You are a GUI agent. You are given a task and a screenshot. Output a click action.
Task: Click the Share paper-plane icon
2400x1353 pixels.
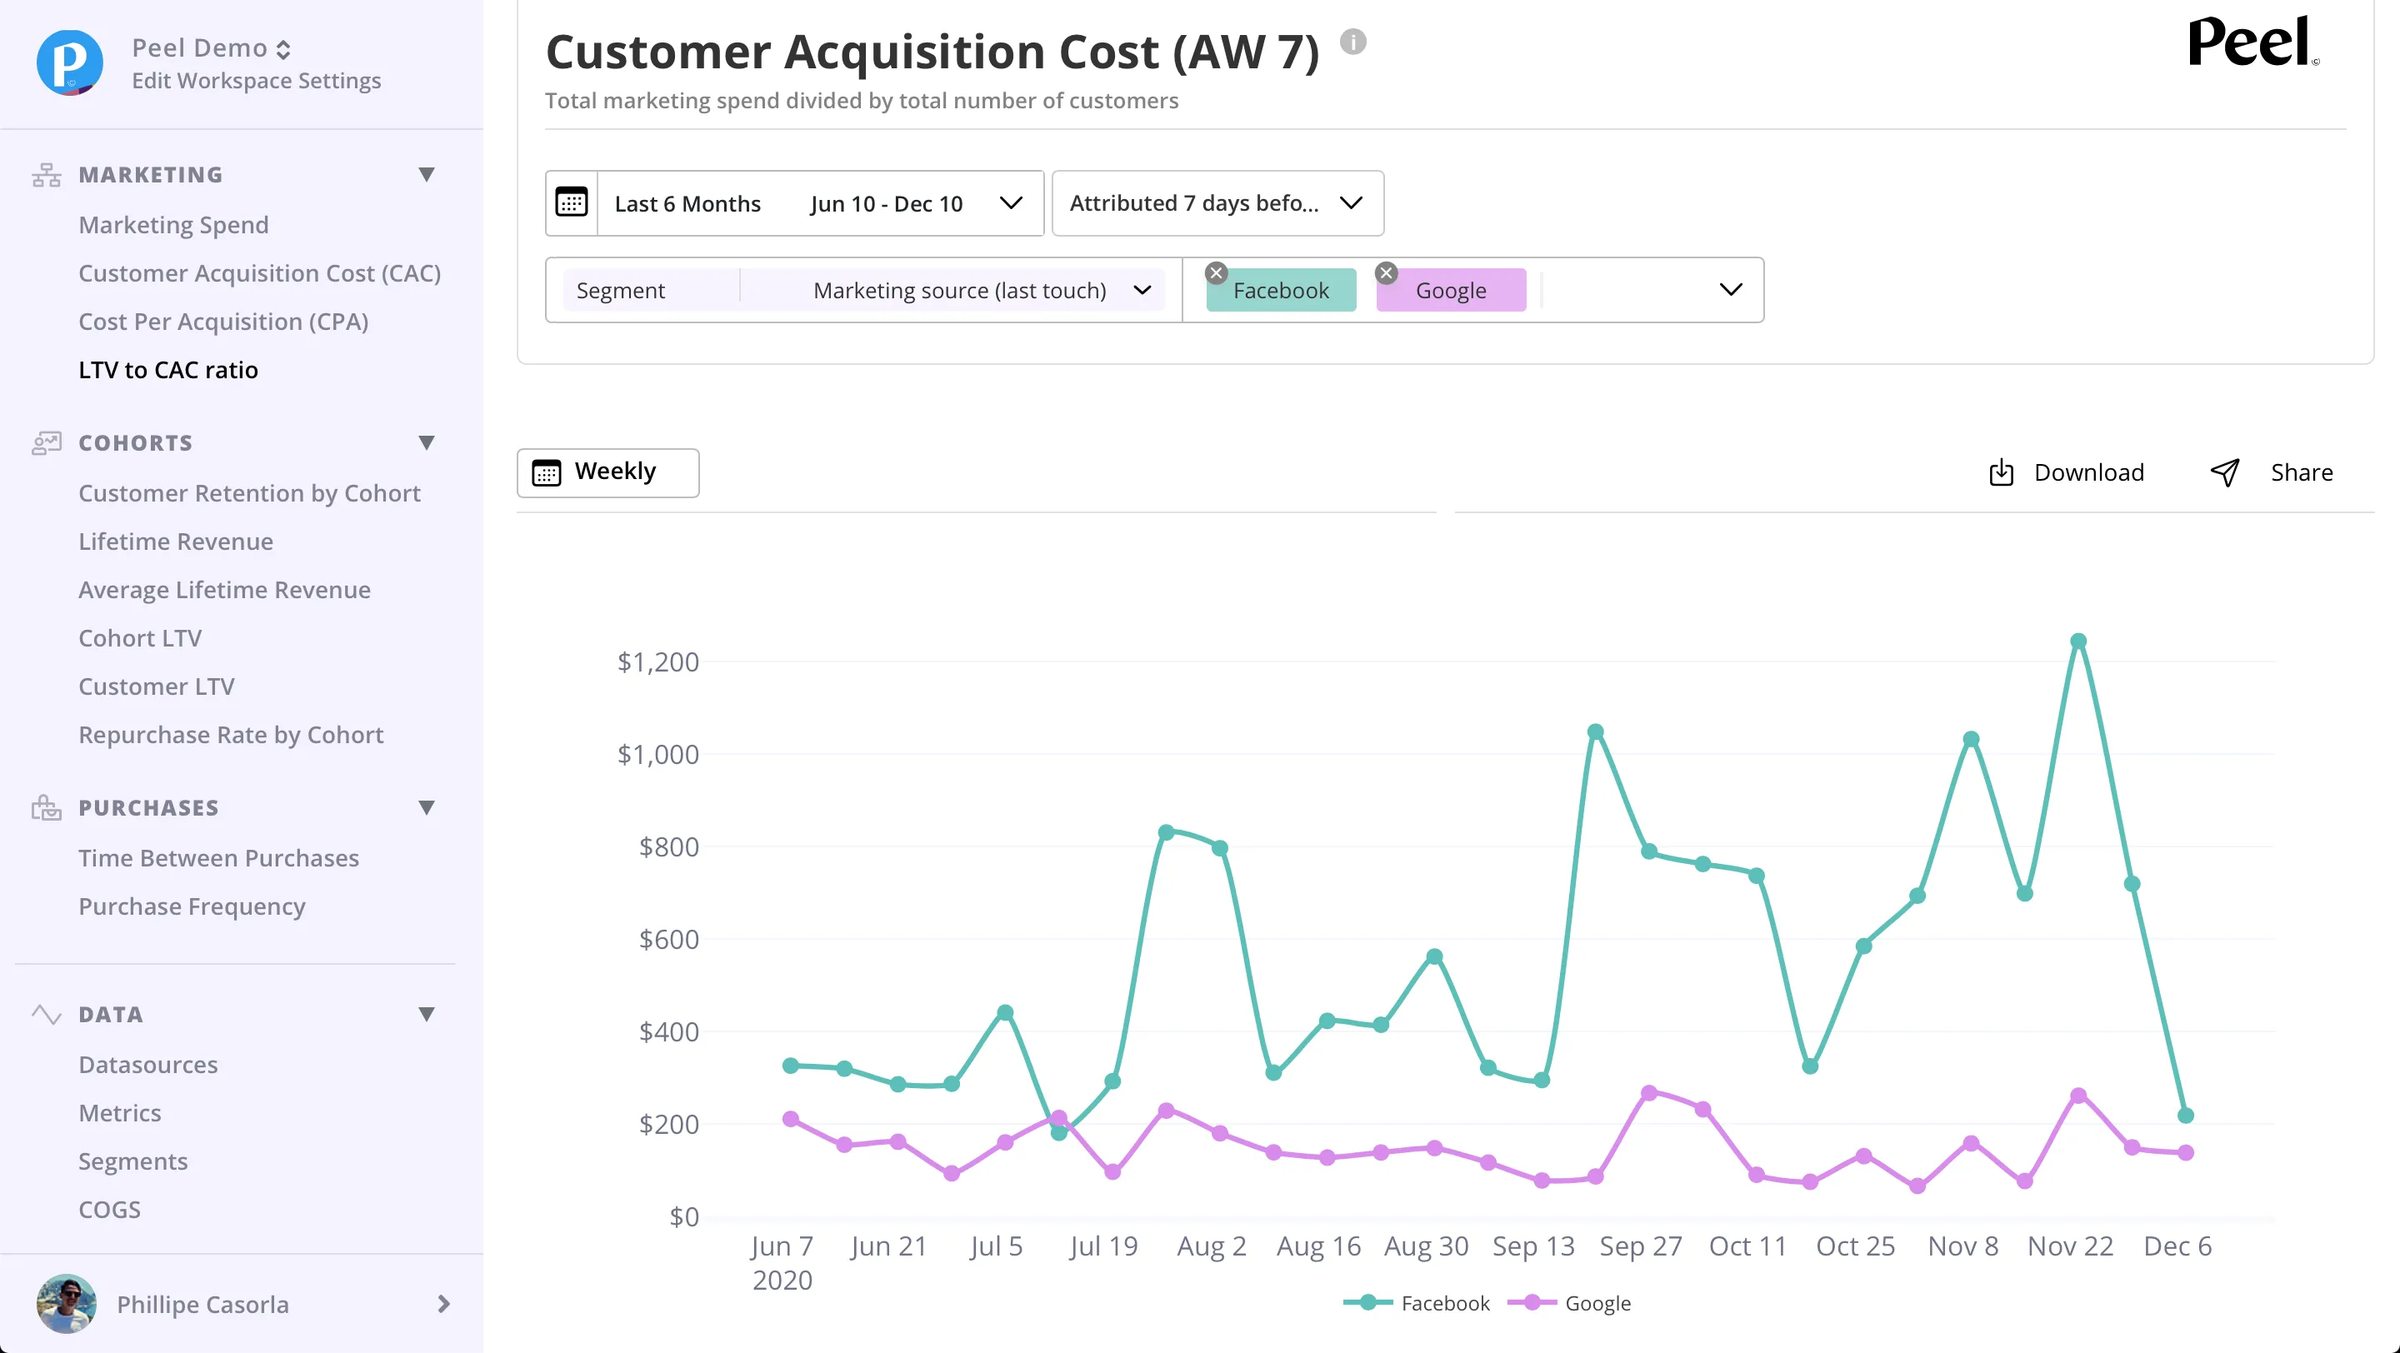[2225, 473]
